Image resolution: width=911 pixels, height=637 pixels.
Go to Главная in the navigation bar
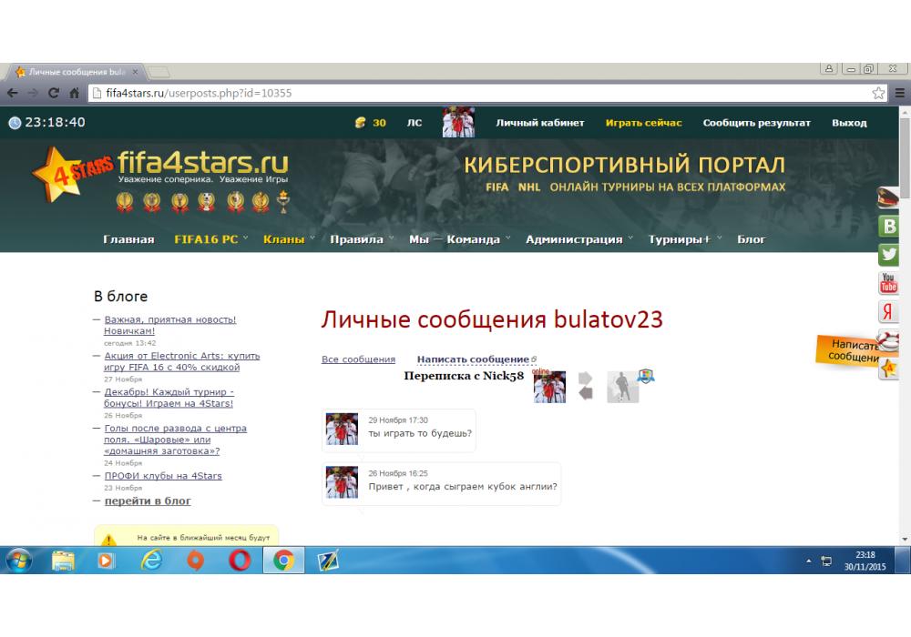tap(128, 239)
